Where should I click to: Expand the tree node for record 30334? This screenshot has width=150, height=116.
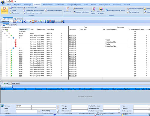pos(7,50)
